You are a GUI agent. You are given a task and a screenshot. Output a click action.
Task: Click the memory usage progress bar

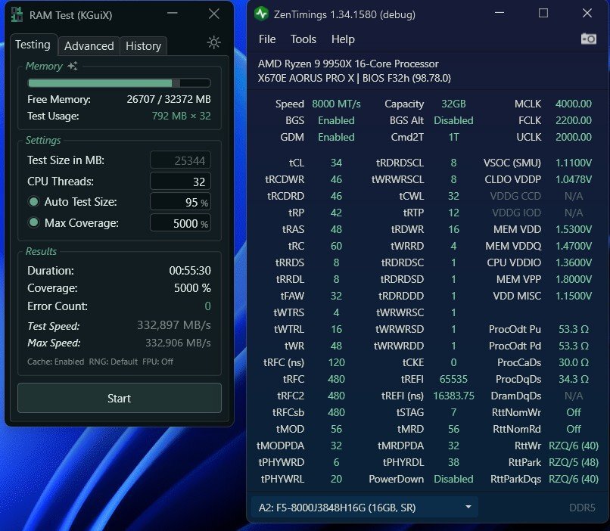pos(120,82)
